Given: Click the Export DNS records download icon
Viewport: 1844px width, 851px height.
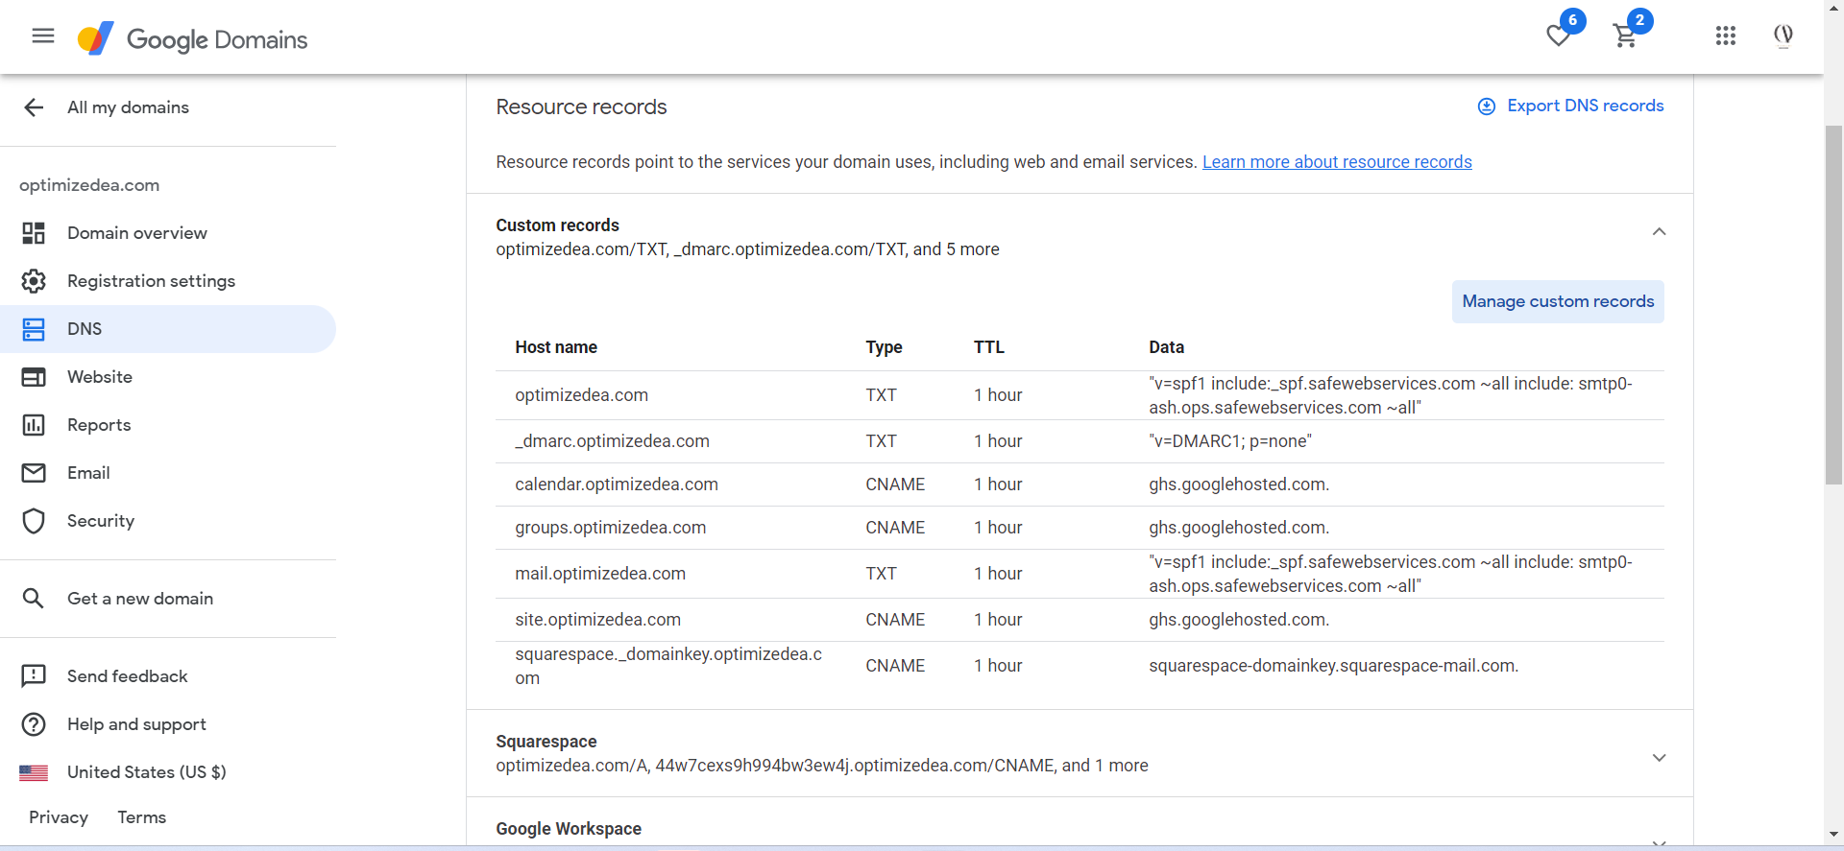Looking at the screenshot, I should (1487, 106).
